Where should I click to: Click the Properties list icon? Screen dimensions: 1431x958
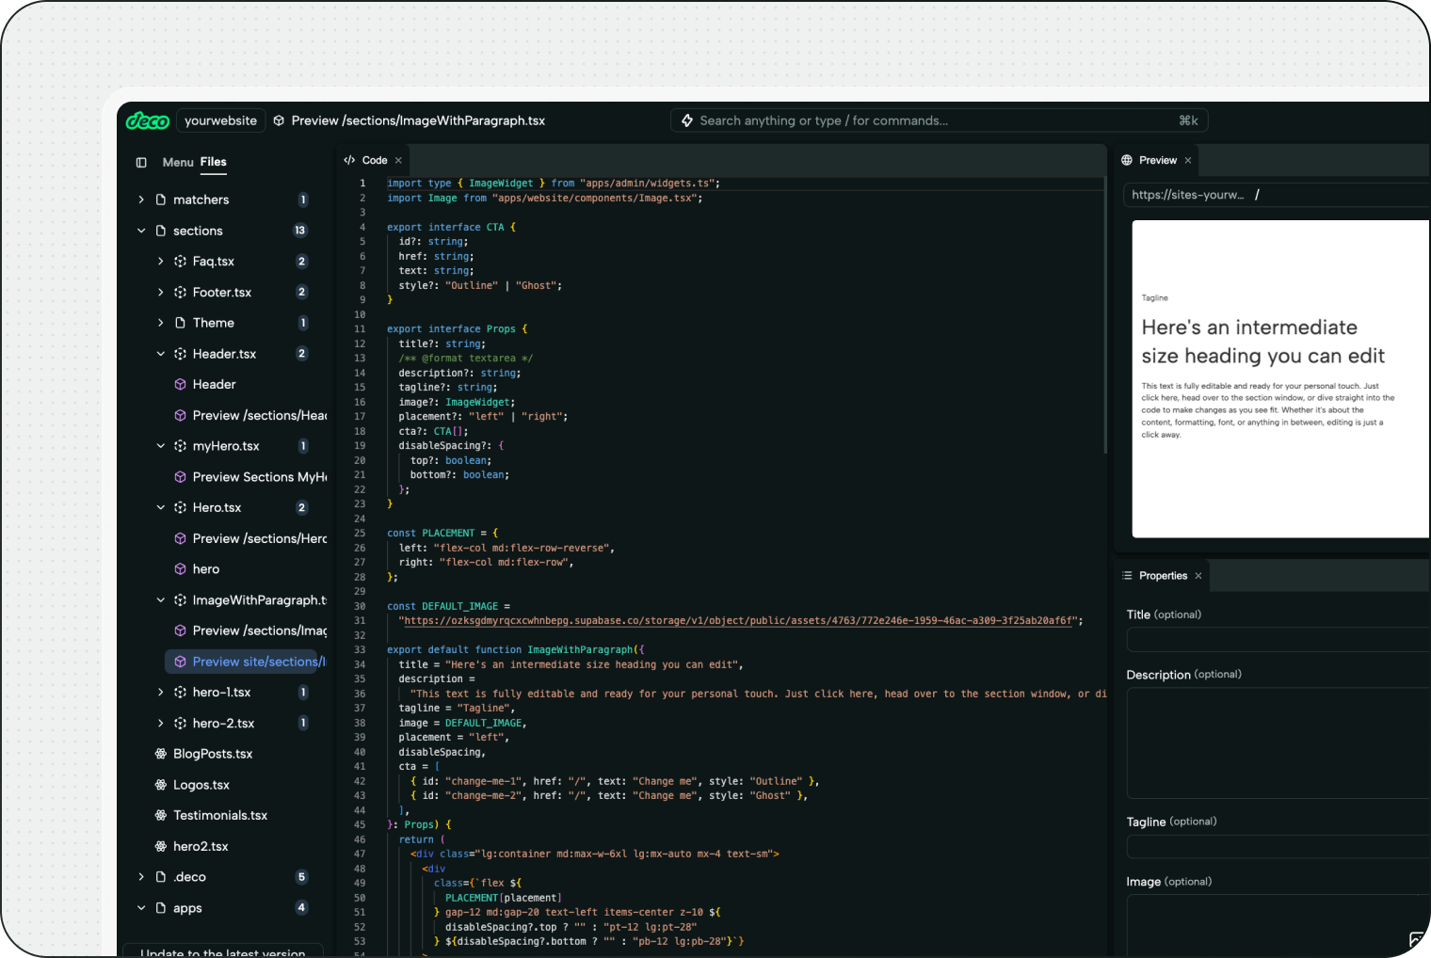[x=1127, y=576]
